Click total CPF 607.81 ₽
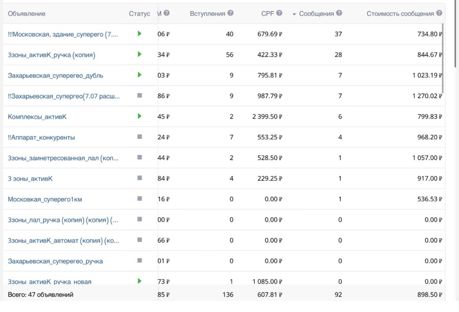 [270, 295]
